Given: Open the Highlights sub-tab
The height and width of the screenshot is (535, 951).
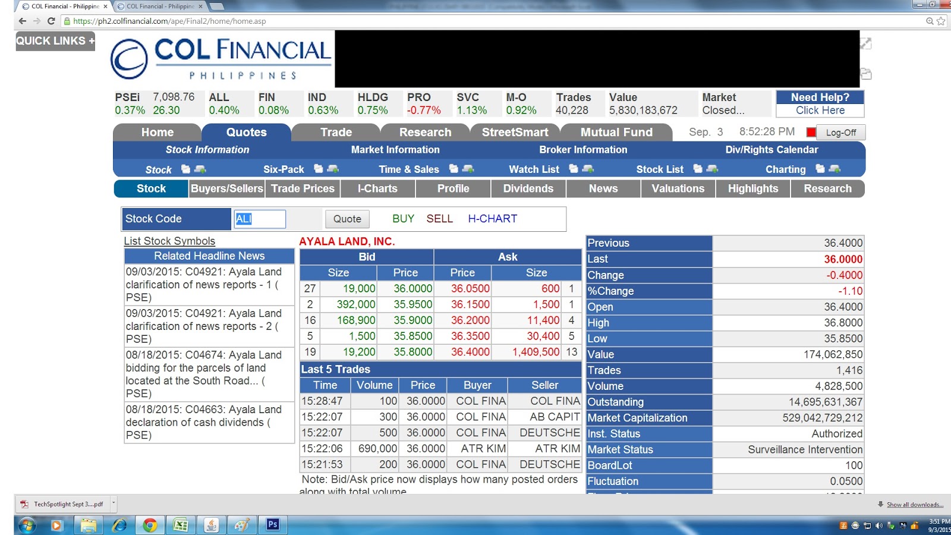Looking at the screenshot, I should click(x=753, y=188).
